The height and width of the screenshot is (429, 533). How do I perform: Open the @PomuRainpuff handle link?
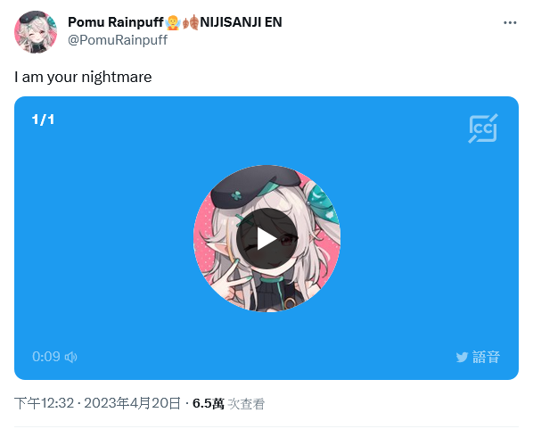tap(118, 40)
